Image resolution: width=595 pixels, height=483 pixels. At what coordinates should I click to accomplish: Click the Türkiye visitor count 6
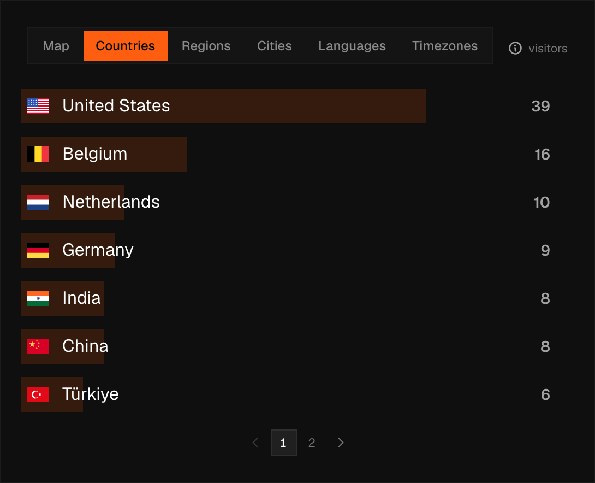coord(545,395)
